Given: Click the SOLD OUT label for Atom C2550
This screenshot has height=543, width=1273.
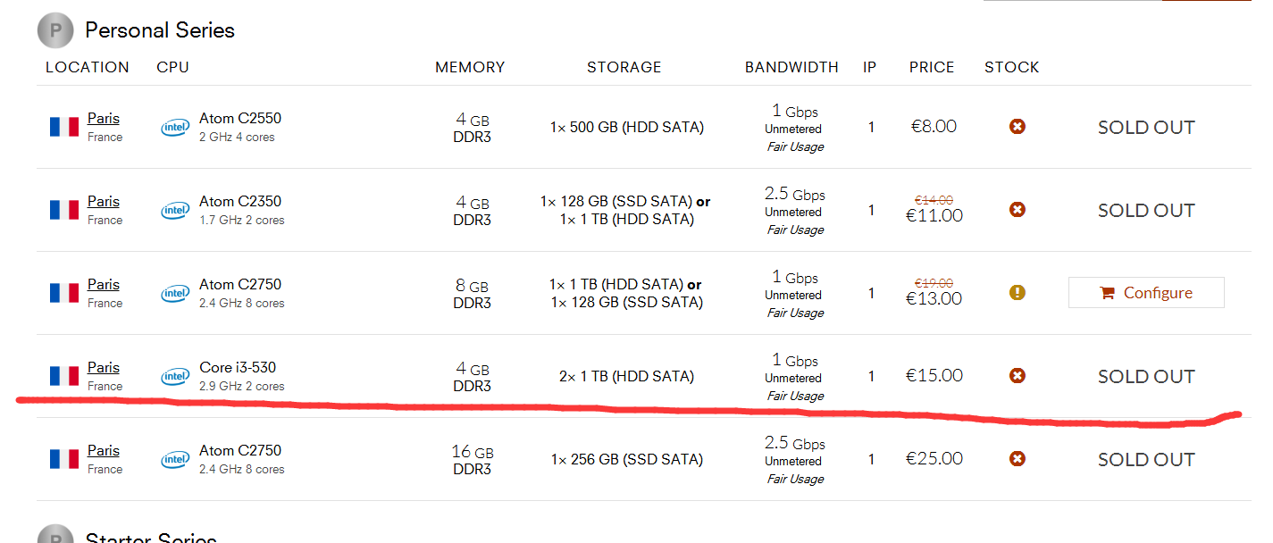Looking at the screenshot, I should click(x=1146, y=128).
